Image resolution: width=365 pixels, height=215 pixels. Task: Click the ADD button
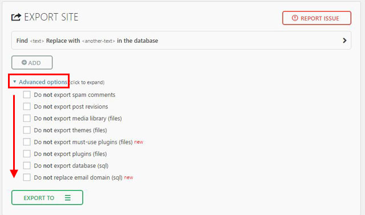tap(32, 62)
